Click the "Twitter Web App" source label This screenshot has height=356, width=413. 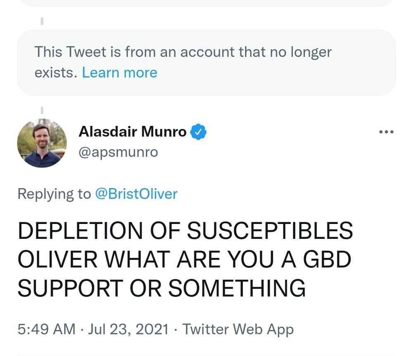[238, 329]
